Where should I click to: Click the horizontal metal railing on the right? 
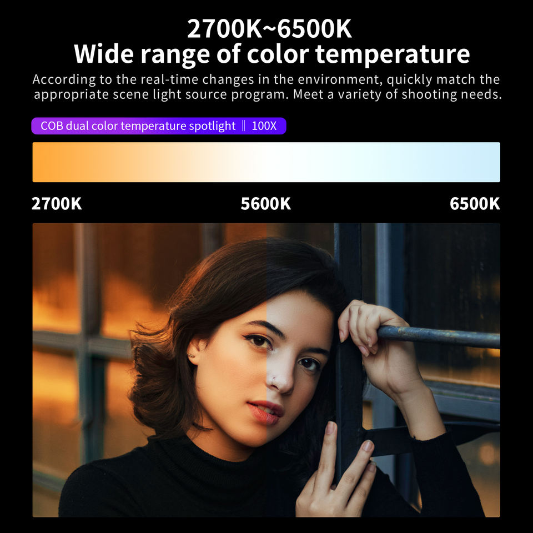click(x=439, y=336)
